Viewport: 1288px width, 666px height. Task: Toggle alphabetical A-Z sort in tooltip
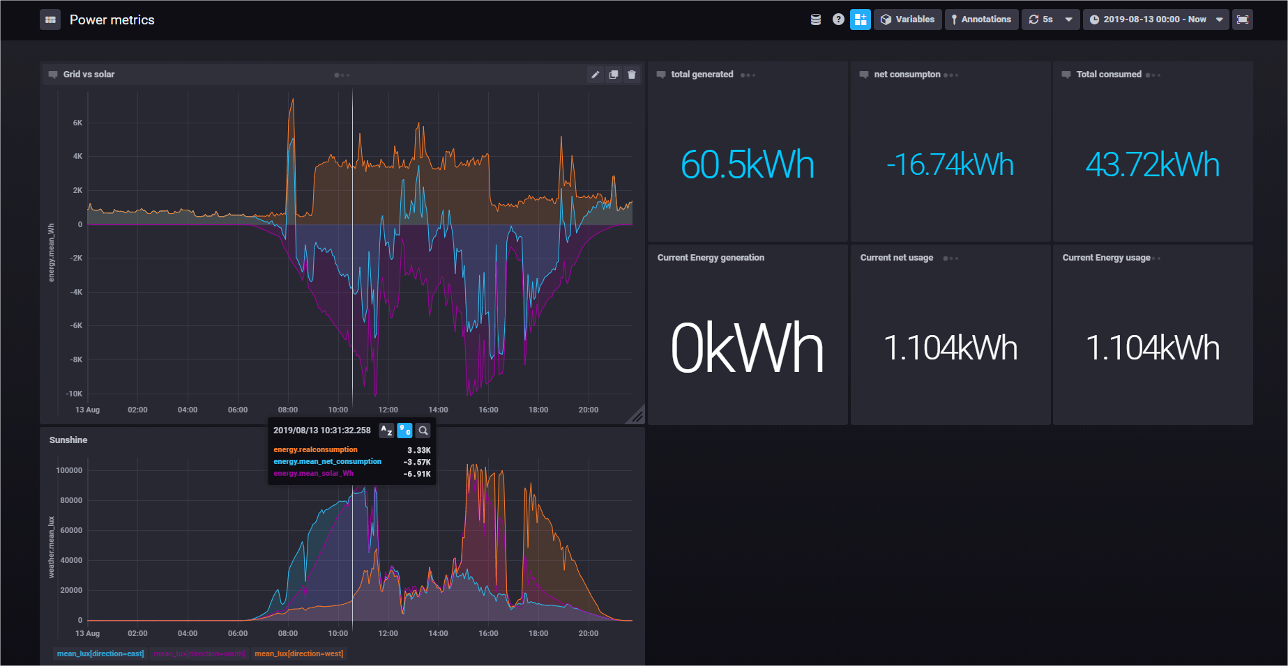click(386, 431)
